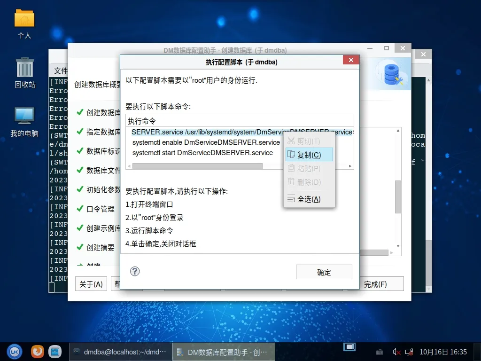Viewport: 481px width, 361px height.
Task: Open the file manager taskbar icon
Action: click(55, 351)
